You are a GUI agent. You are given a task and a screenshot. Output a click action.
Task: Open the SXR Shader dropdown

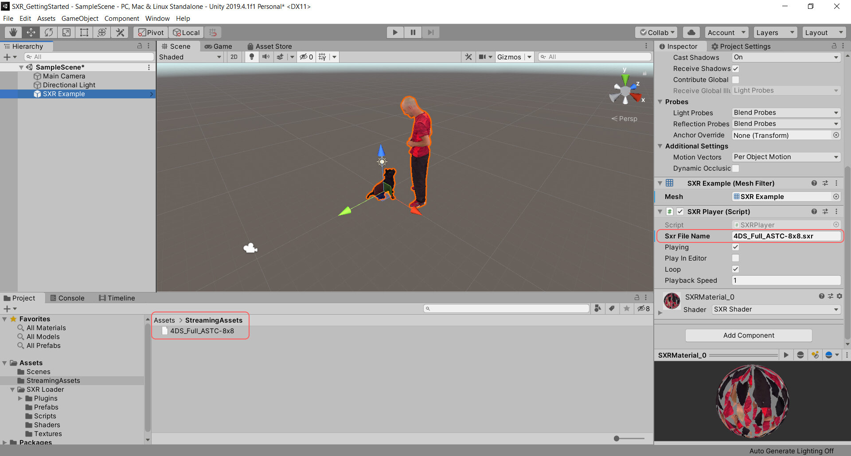click(x=776, y=309)
